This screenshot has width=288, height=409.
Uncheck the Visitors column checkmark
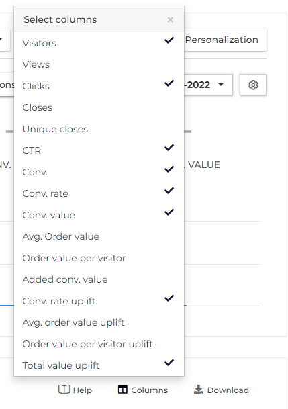[169, 40]
